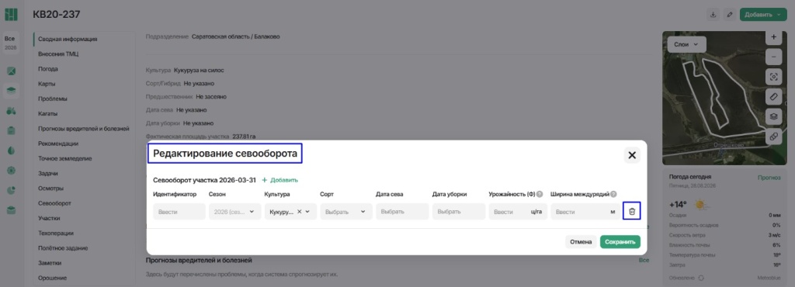
Task: Click the KB20-237 field title
Action: pos(56,15)
